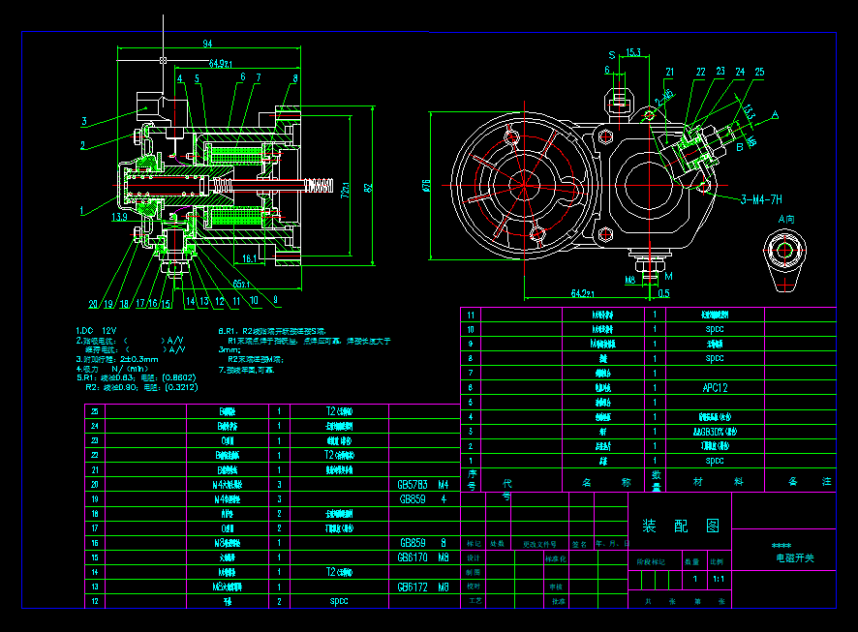858x632 pixels.
Task: Select the M8 thread label near bottom
Action: [x=630, y=277]
